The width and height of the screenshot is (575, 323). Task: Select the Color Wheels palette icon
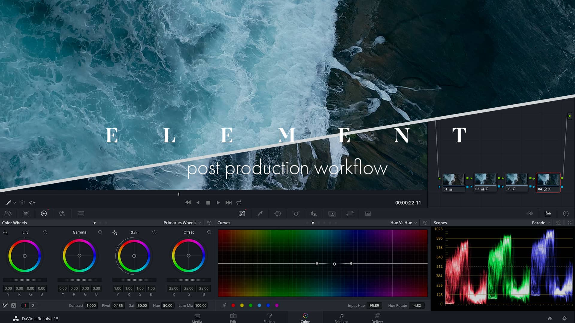[x=44, y=214]
